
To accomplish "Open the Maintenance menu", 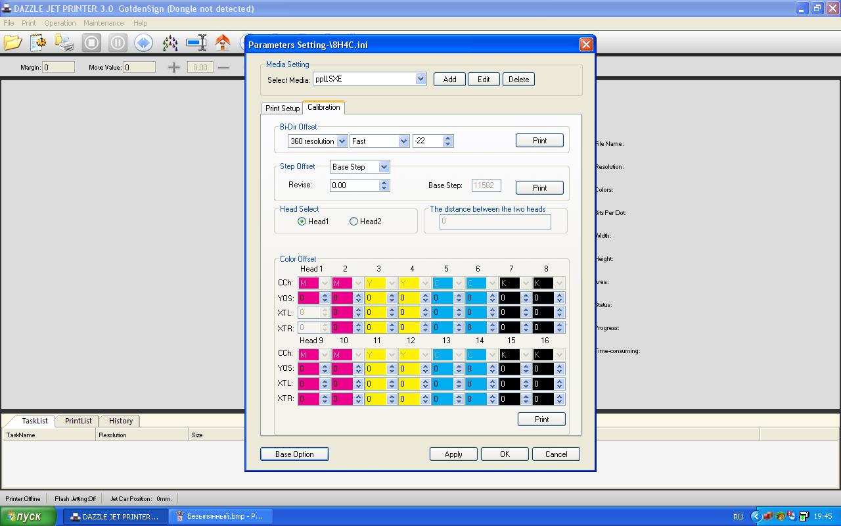I will (x=103, y=23).
